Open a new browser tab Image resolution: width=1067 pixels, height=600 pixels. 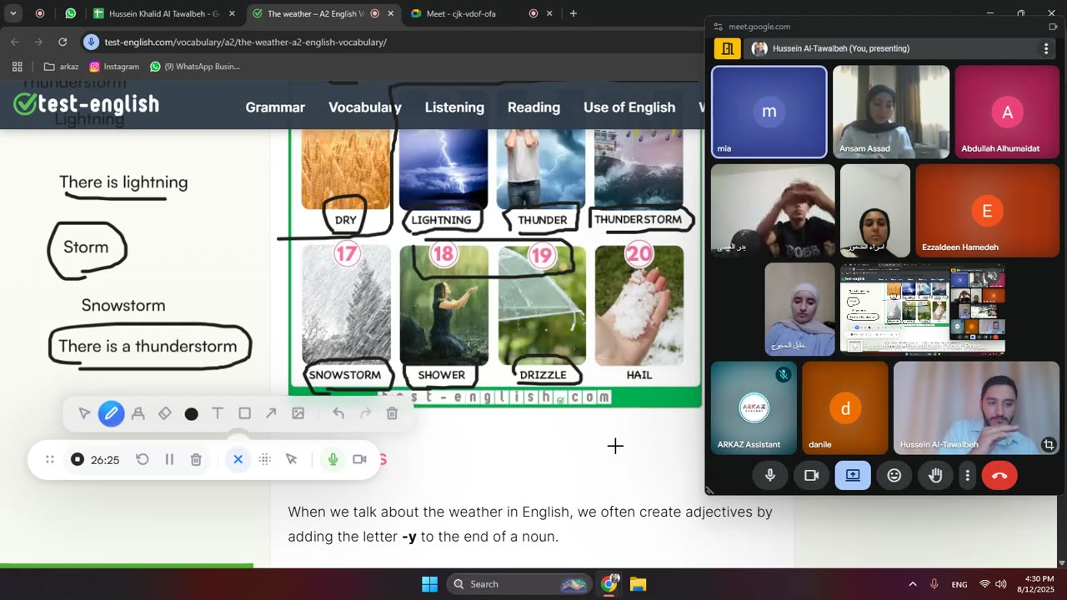(574, 13)
